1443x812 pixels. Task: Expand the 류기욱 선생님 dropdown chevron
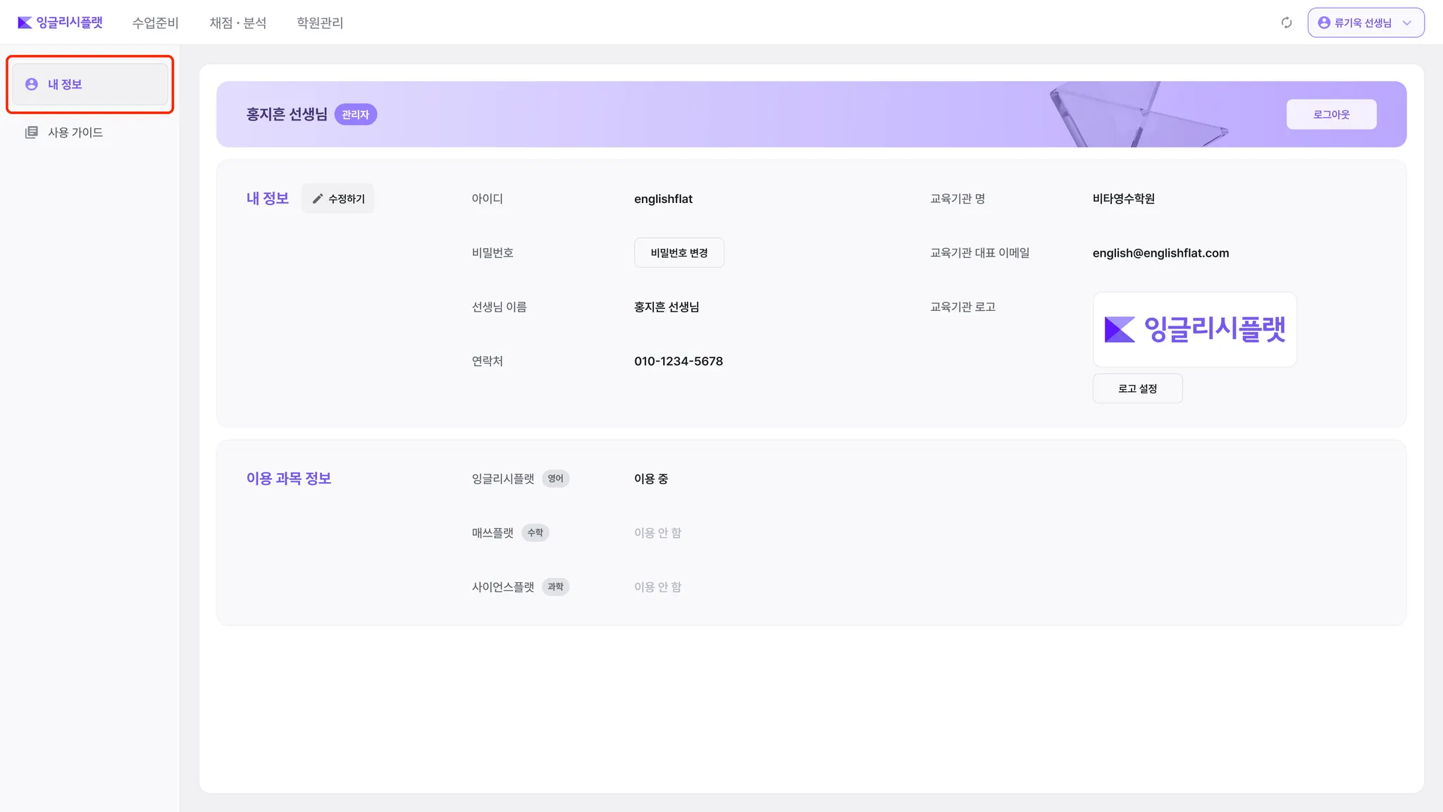pyautogui.click(x=1407, y=23)
